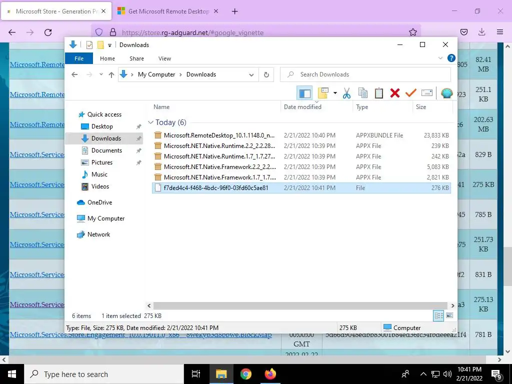Click the Copy icon in toolbar

click(x=363, y=93)
